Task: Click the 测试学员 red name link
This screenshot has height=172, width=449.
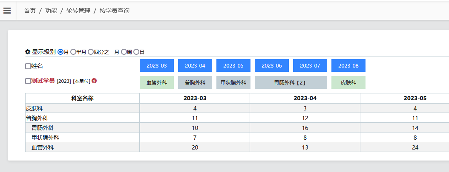Action: click(43, 81)
